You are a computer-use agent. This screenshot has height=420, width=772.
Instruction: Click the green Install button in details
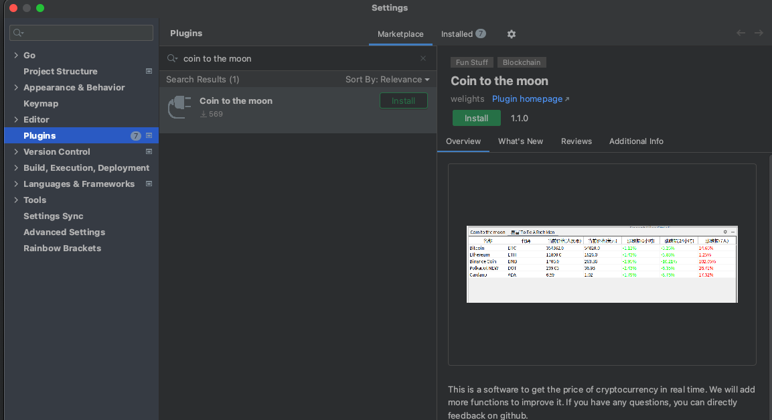477,118
